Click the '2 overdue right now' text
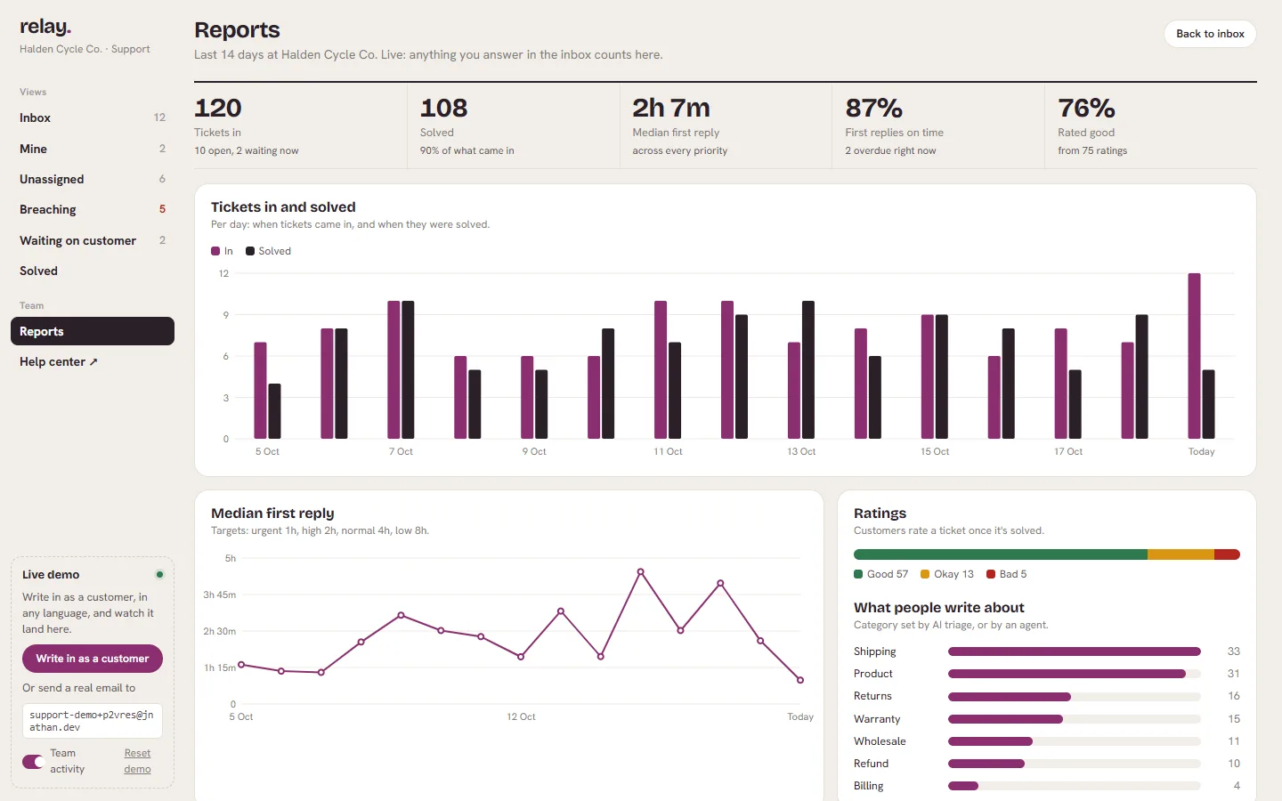 point(890,150)
